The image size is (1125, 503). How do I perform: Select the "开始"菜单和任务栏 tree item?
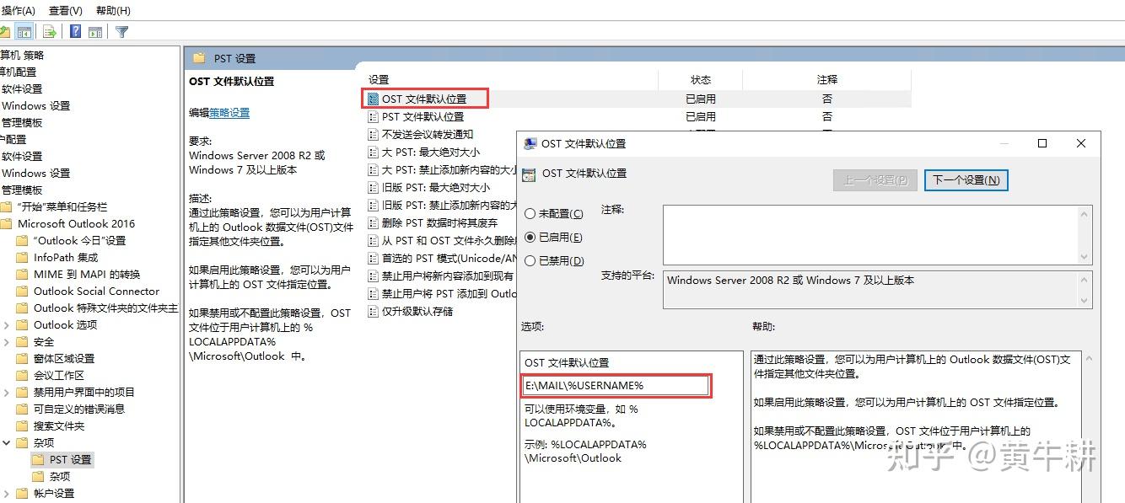pos(62,207)
